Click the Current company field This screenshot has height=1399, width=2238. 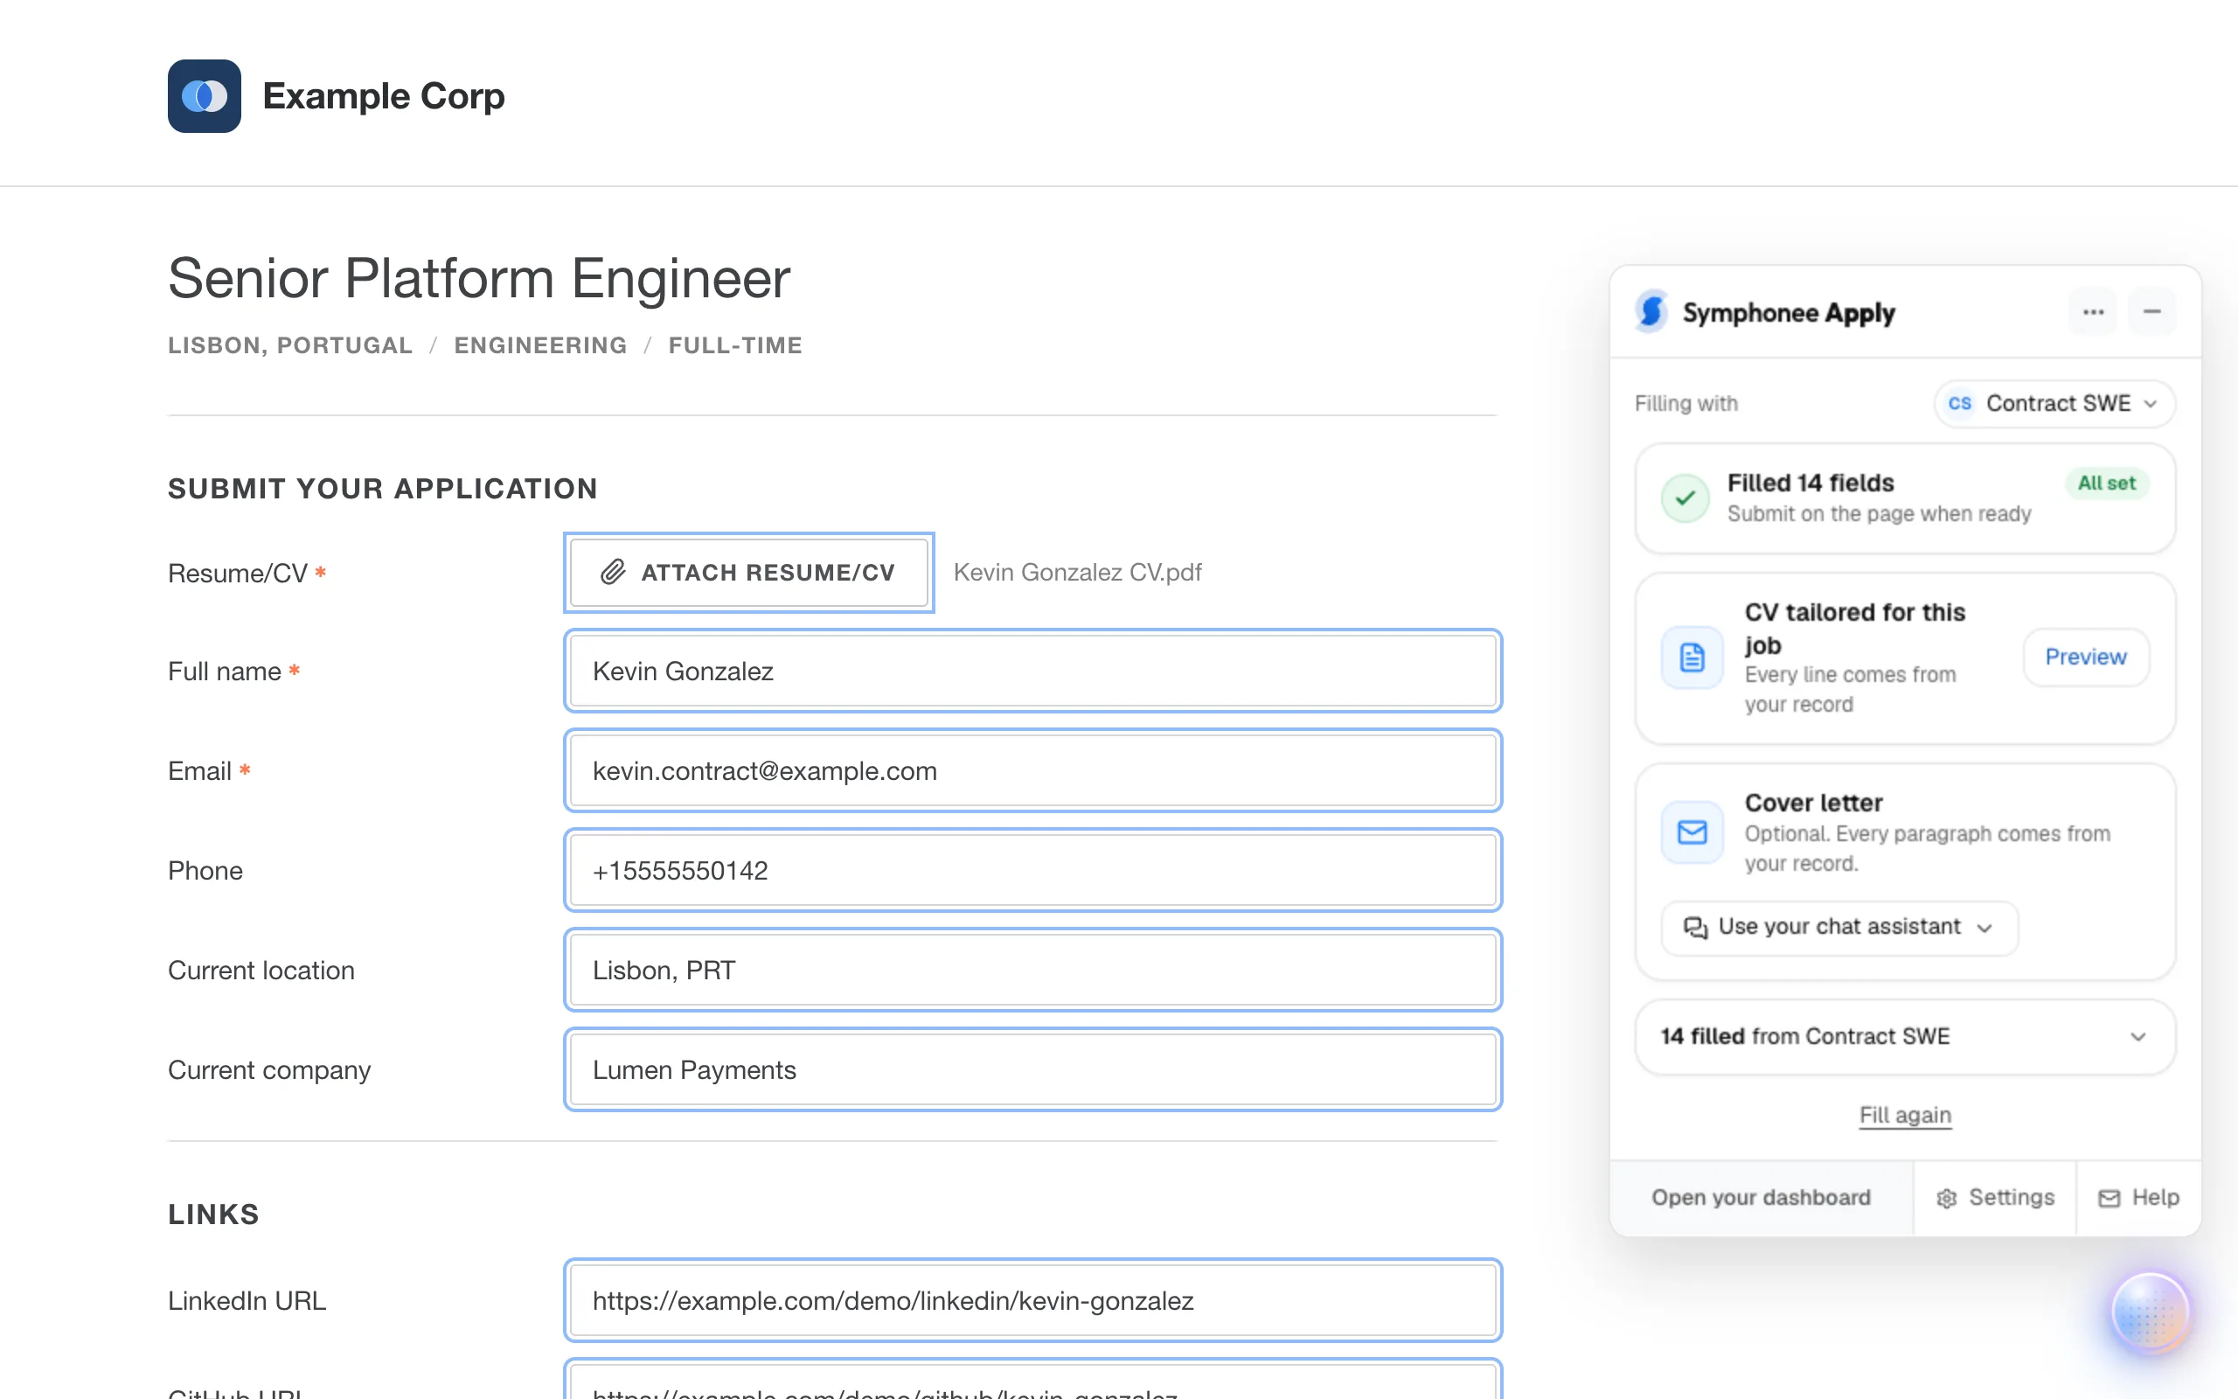1033,1069
